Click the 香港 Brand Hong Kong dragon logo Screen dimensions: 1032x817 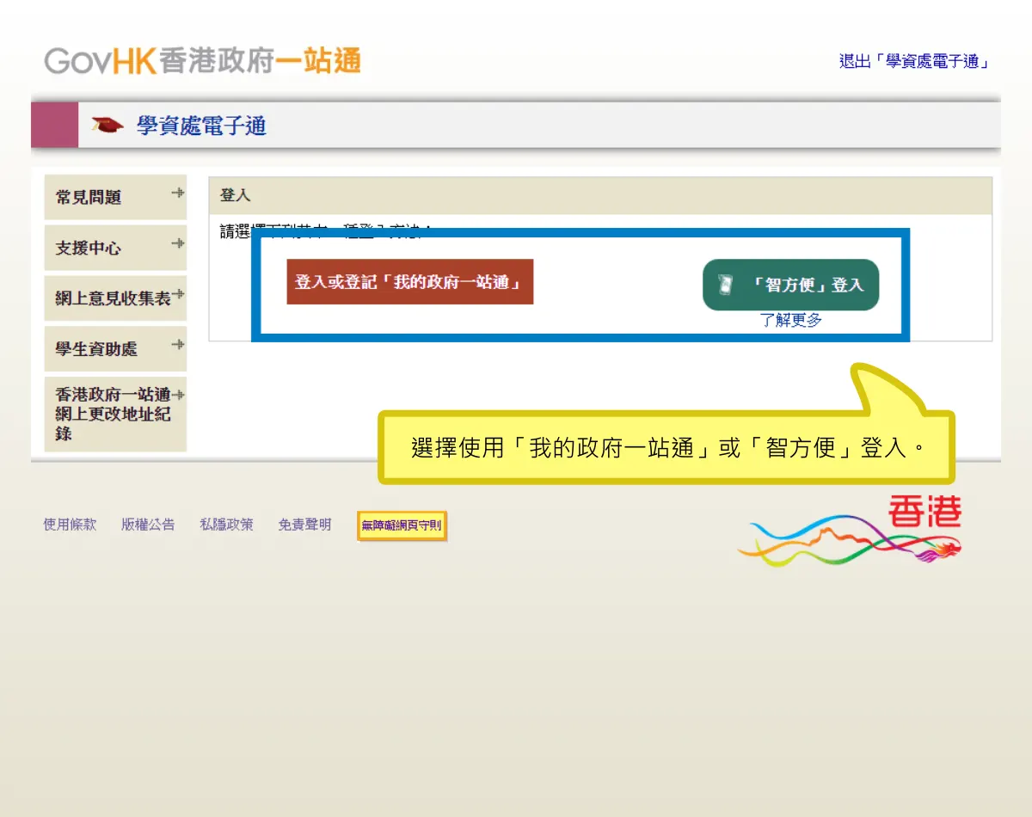pyautogui.click(x=850, y=531)
